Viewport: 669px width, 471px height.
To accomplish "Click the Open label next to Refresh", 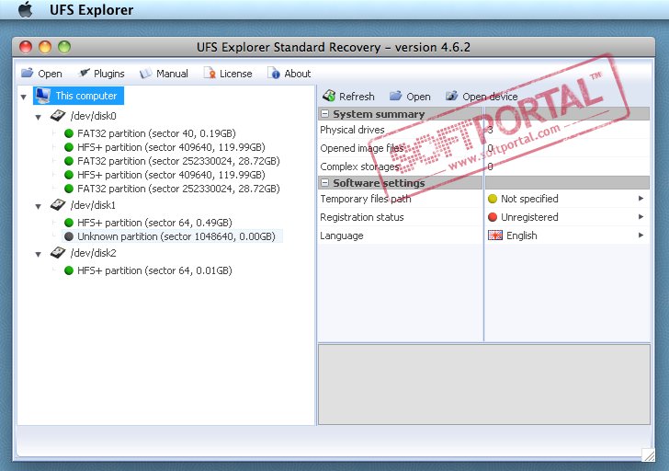I will click(x=418, y=97).
